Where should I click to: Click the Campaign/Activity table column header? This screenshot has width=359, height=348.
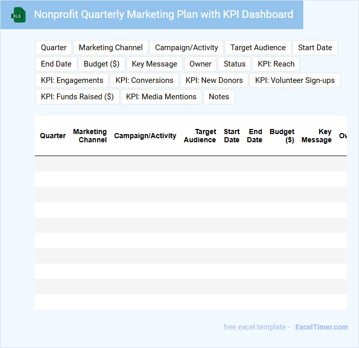[145, 136]
